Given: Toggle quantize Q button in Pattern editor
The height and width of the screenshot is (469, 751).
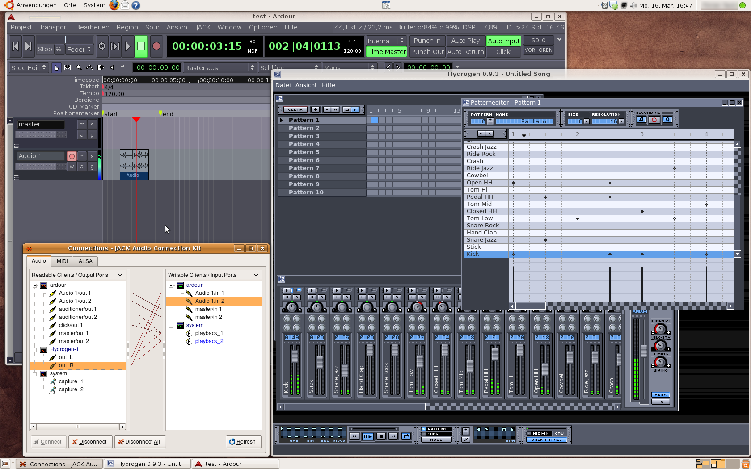Looking at the screenshot, I should [x=667, y=120].
